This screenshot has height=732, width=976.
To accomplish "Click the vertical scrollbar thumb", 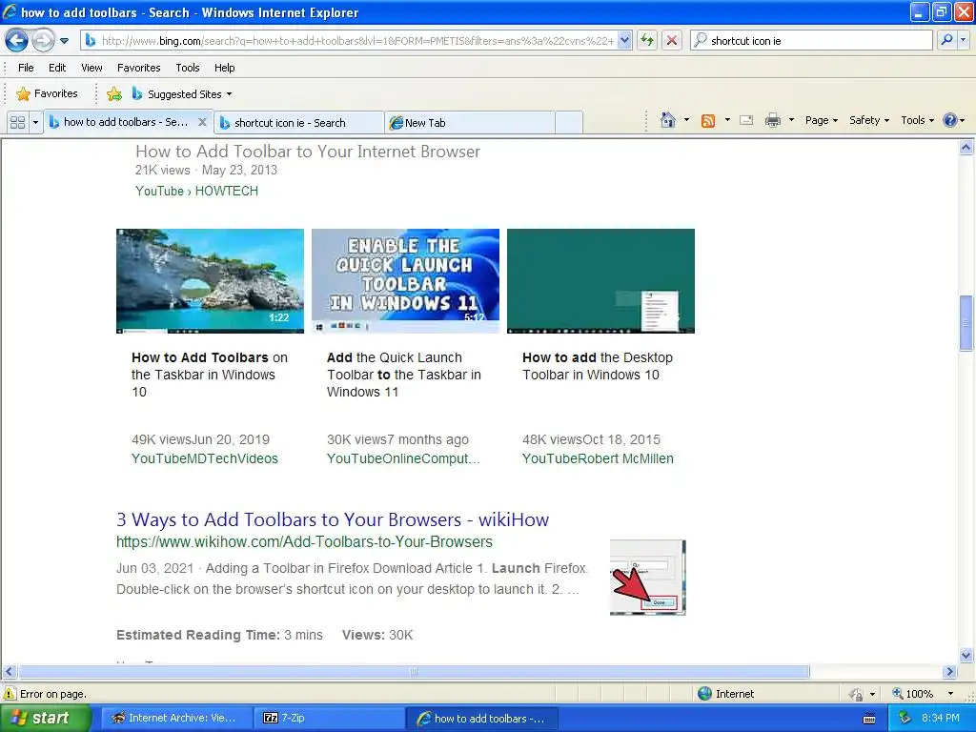I will coord(966,323).
